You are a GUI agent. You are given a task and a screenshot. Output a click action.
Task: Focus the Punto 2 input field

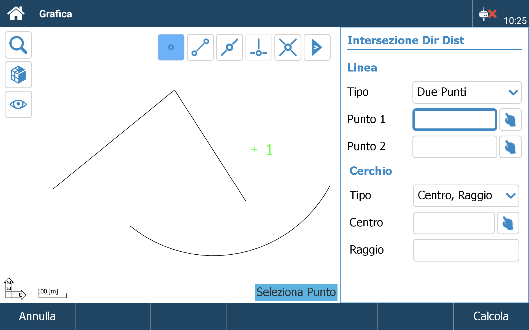pyautogui.click(x=455, y=147)
